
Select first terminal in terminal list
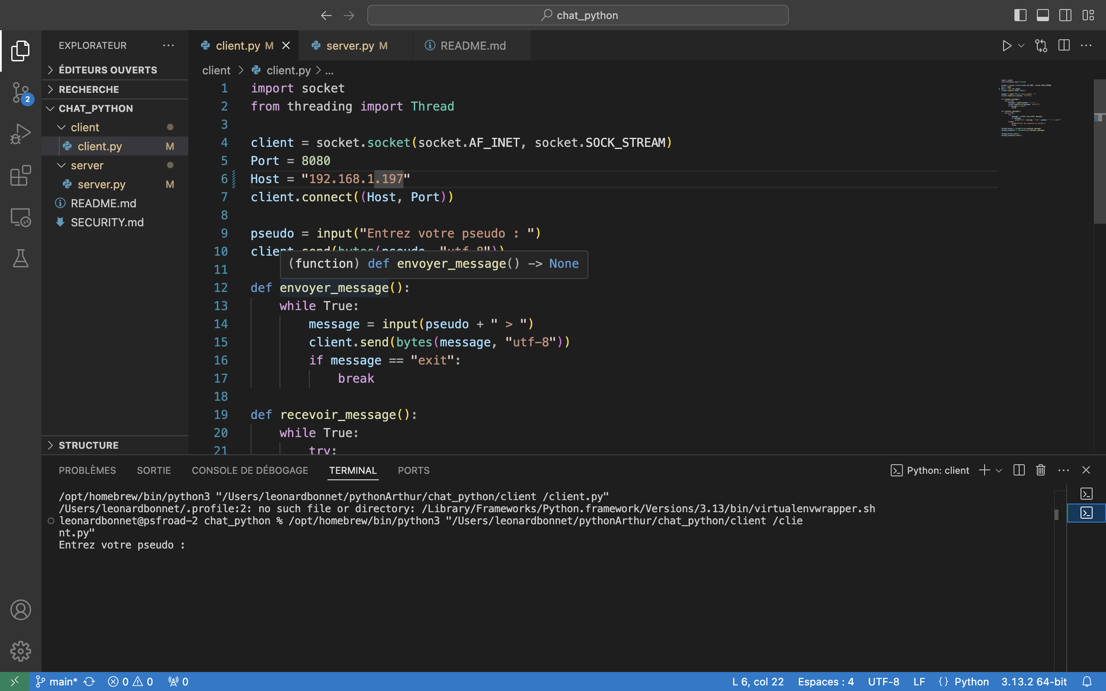coord(1087,494)
